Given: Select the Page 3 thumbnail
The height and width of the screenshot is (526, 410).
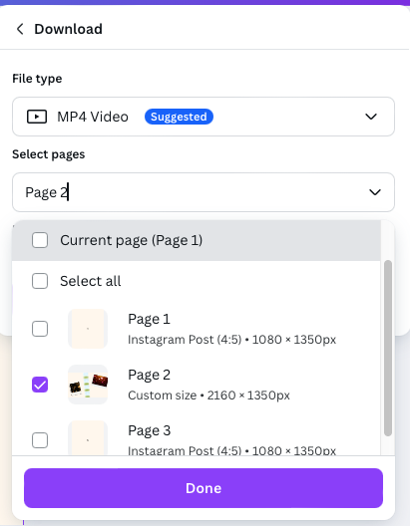Looking at the screenshot, I should coord(88,437).
